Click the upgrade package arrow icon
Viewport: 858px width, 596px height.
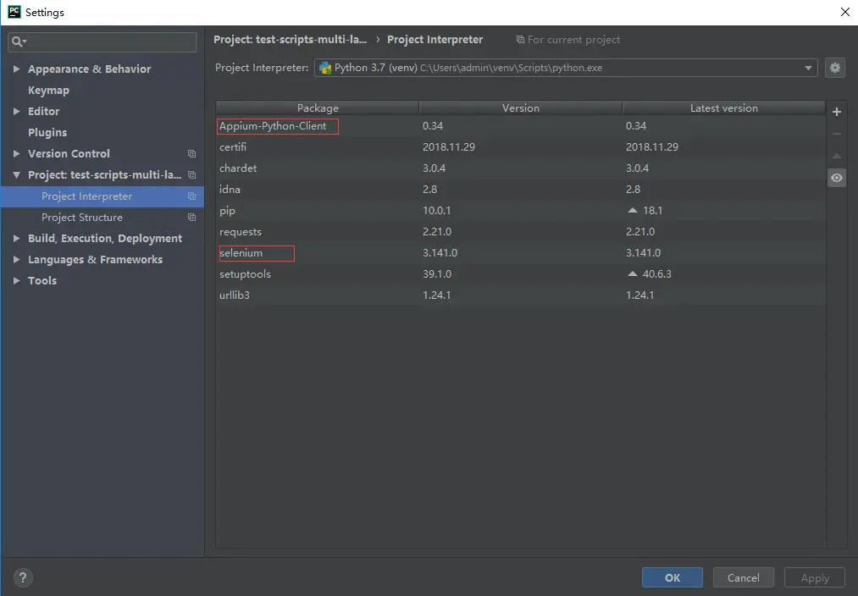836,156
